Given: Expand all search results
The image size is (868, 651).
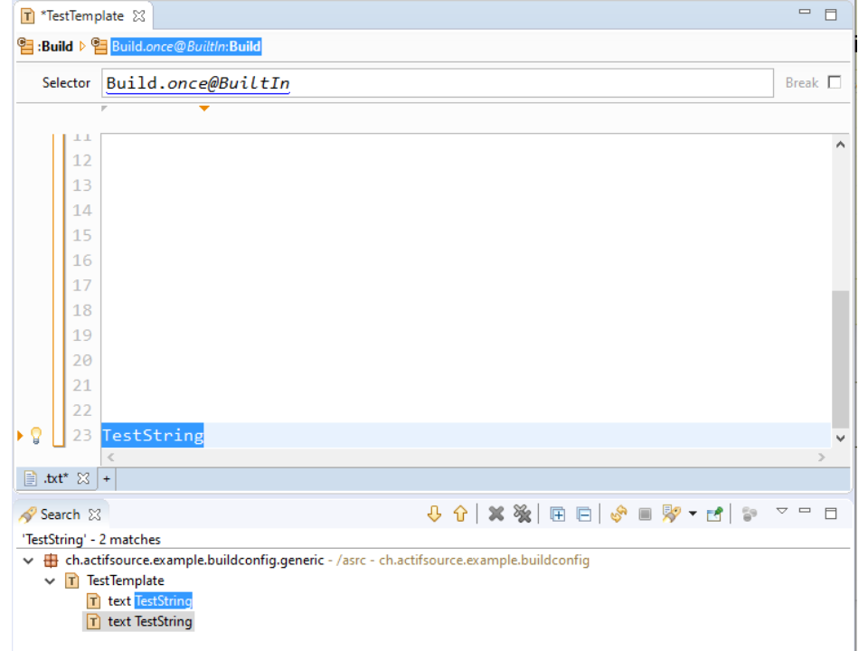Looking at the screenshot, I should coord(558,514).
